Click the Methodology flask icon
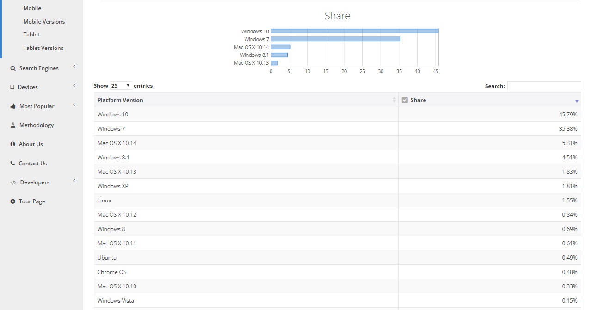Image resolution: width=591 pixels, height=310 pixels. [13, 125]
